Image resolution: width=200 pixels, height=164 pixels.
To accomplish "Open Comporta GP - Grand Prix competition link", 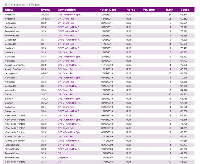I will click(66, 107).
